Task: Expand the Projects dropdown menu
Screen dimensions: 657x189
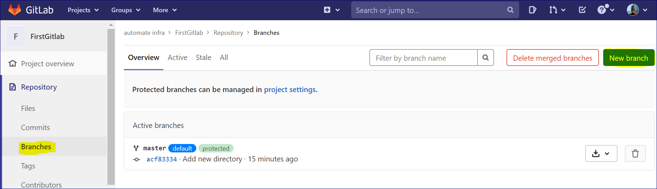Action: [x=83, y=10]
